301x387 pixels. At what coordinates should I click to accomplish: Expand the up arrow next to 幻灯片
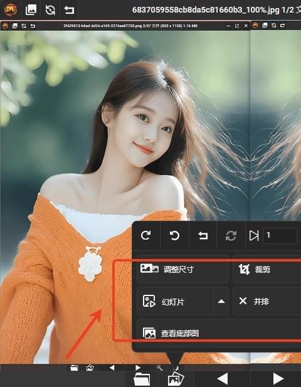point(221,301)
